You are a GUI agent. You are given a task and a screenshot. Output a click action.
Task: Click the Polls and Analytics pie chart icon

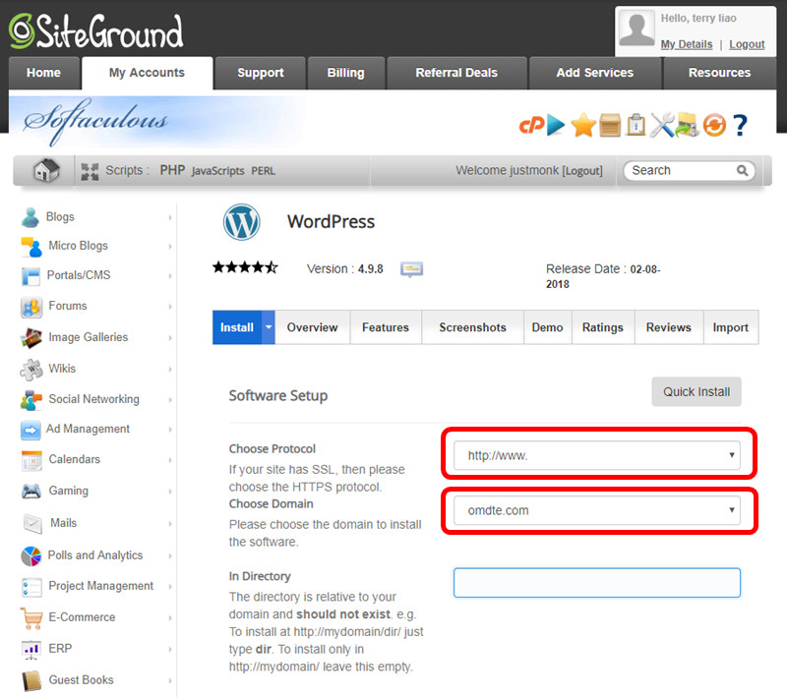(31, 556)
